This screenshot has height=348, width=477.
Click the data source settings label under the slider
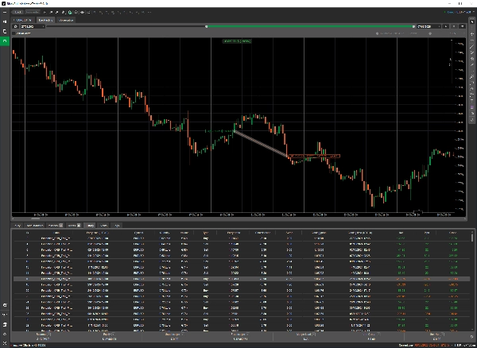point(393,33)
